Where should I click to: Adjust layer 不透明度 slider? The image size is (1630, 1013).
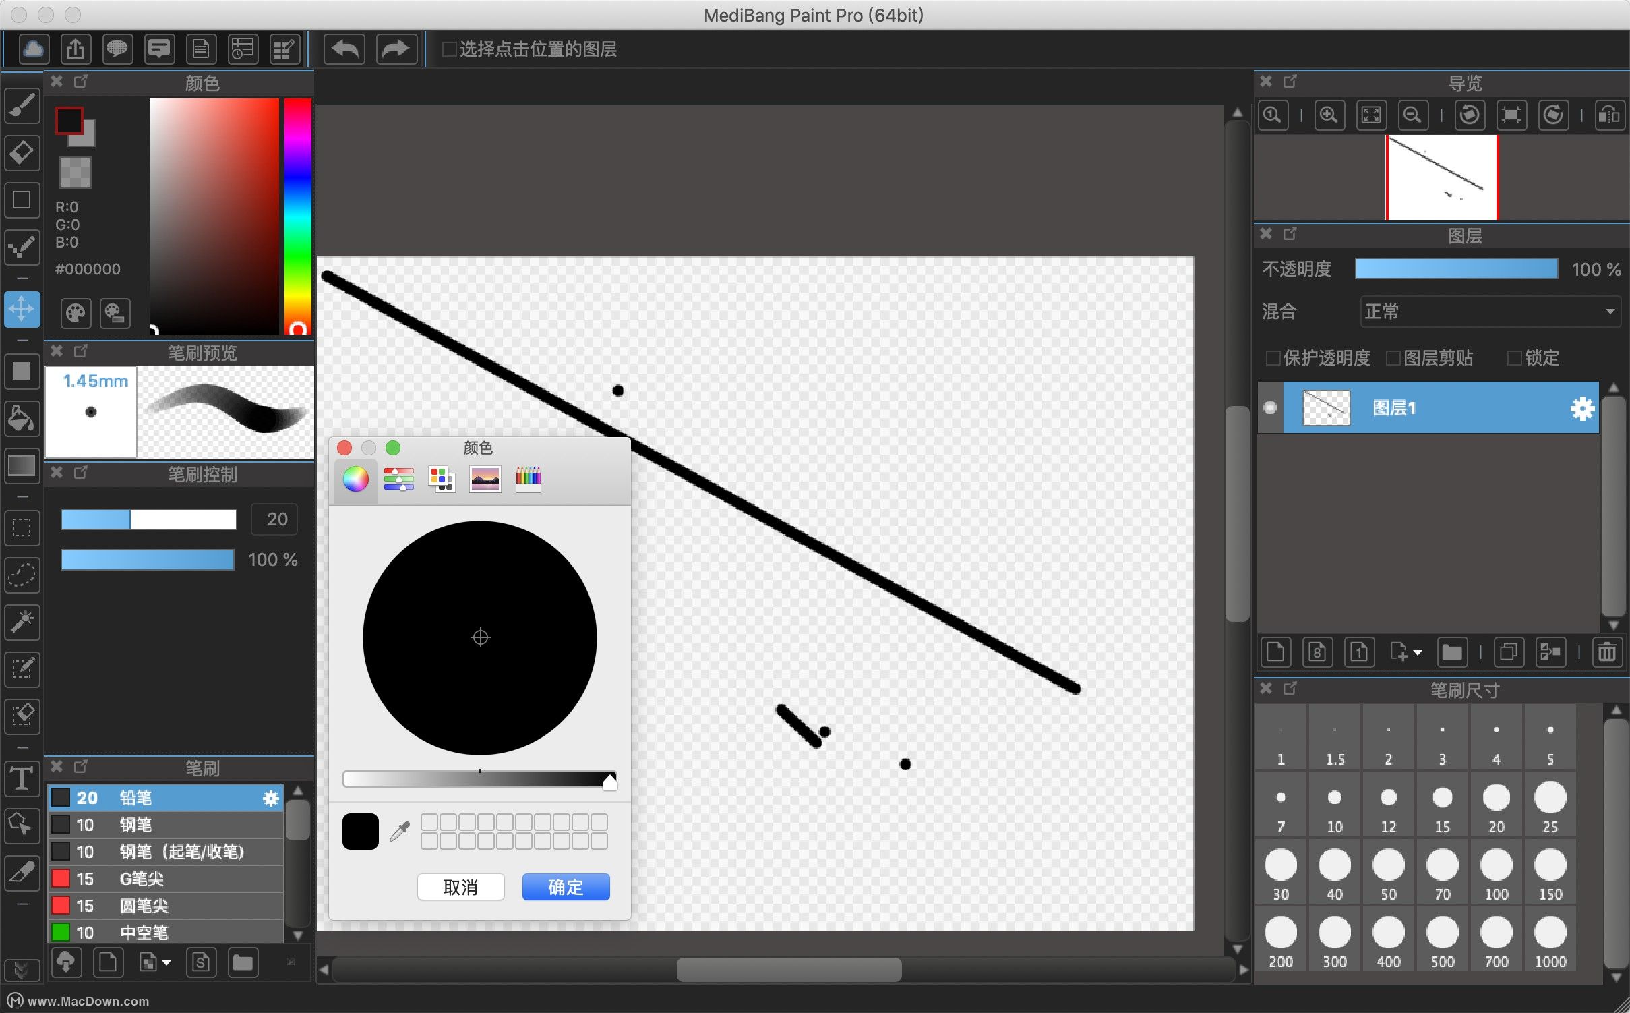coord(1457,269)
